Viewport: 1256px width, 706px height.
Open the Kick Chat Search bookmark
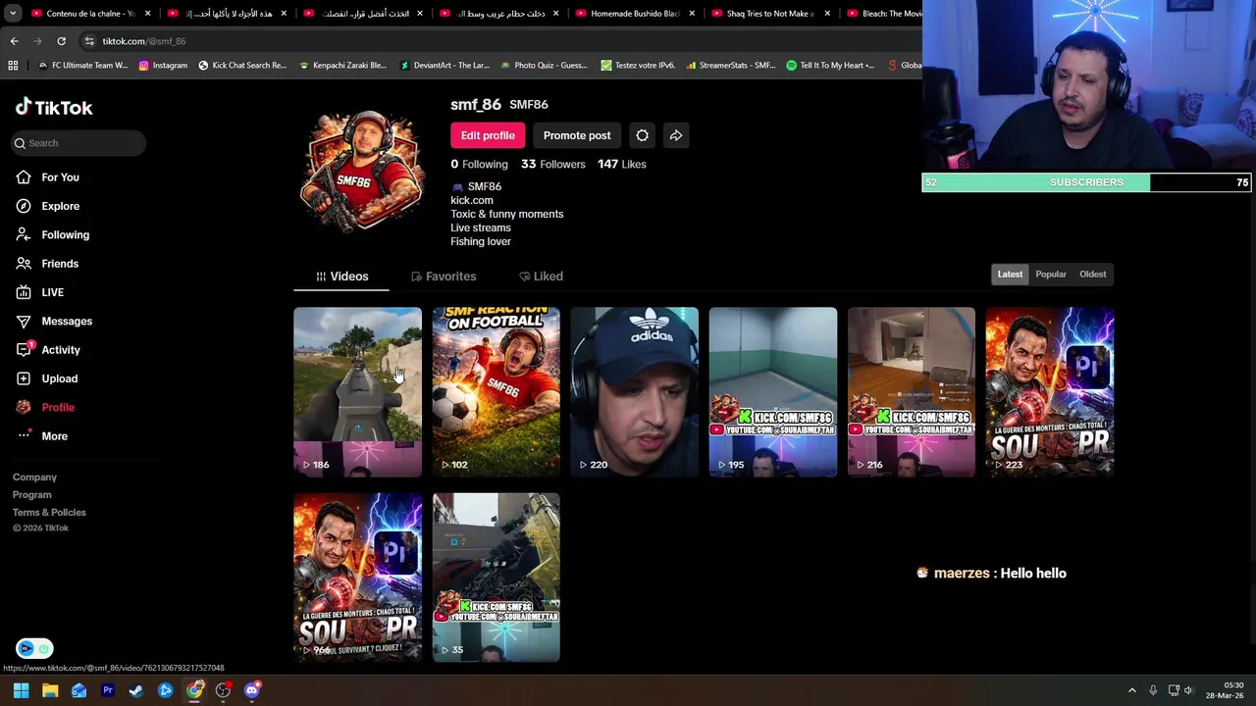[x=242, y=66]
